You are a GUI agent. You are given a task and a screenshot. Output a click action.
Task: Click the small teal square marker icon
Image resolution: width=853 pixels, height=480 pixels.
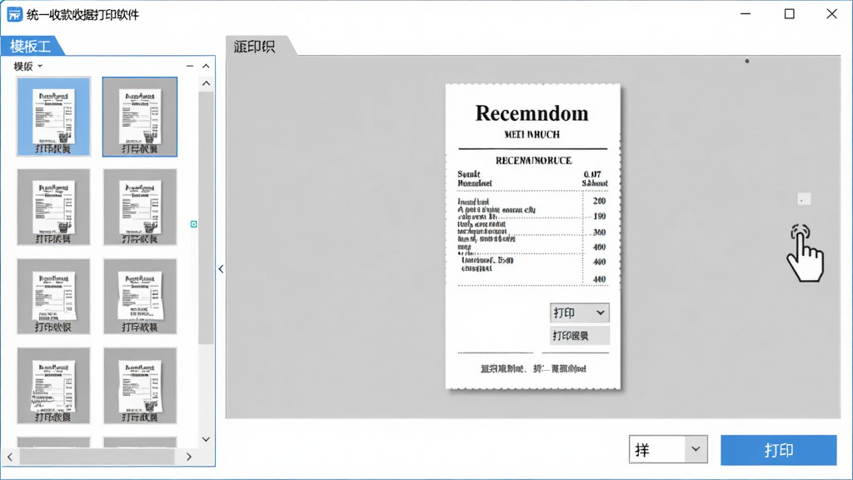[193, 224]
